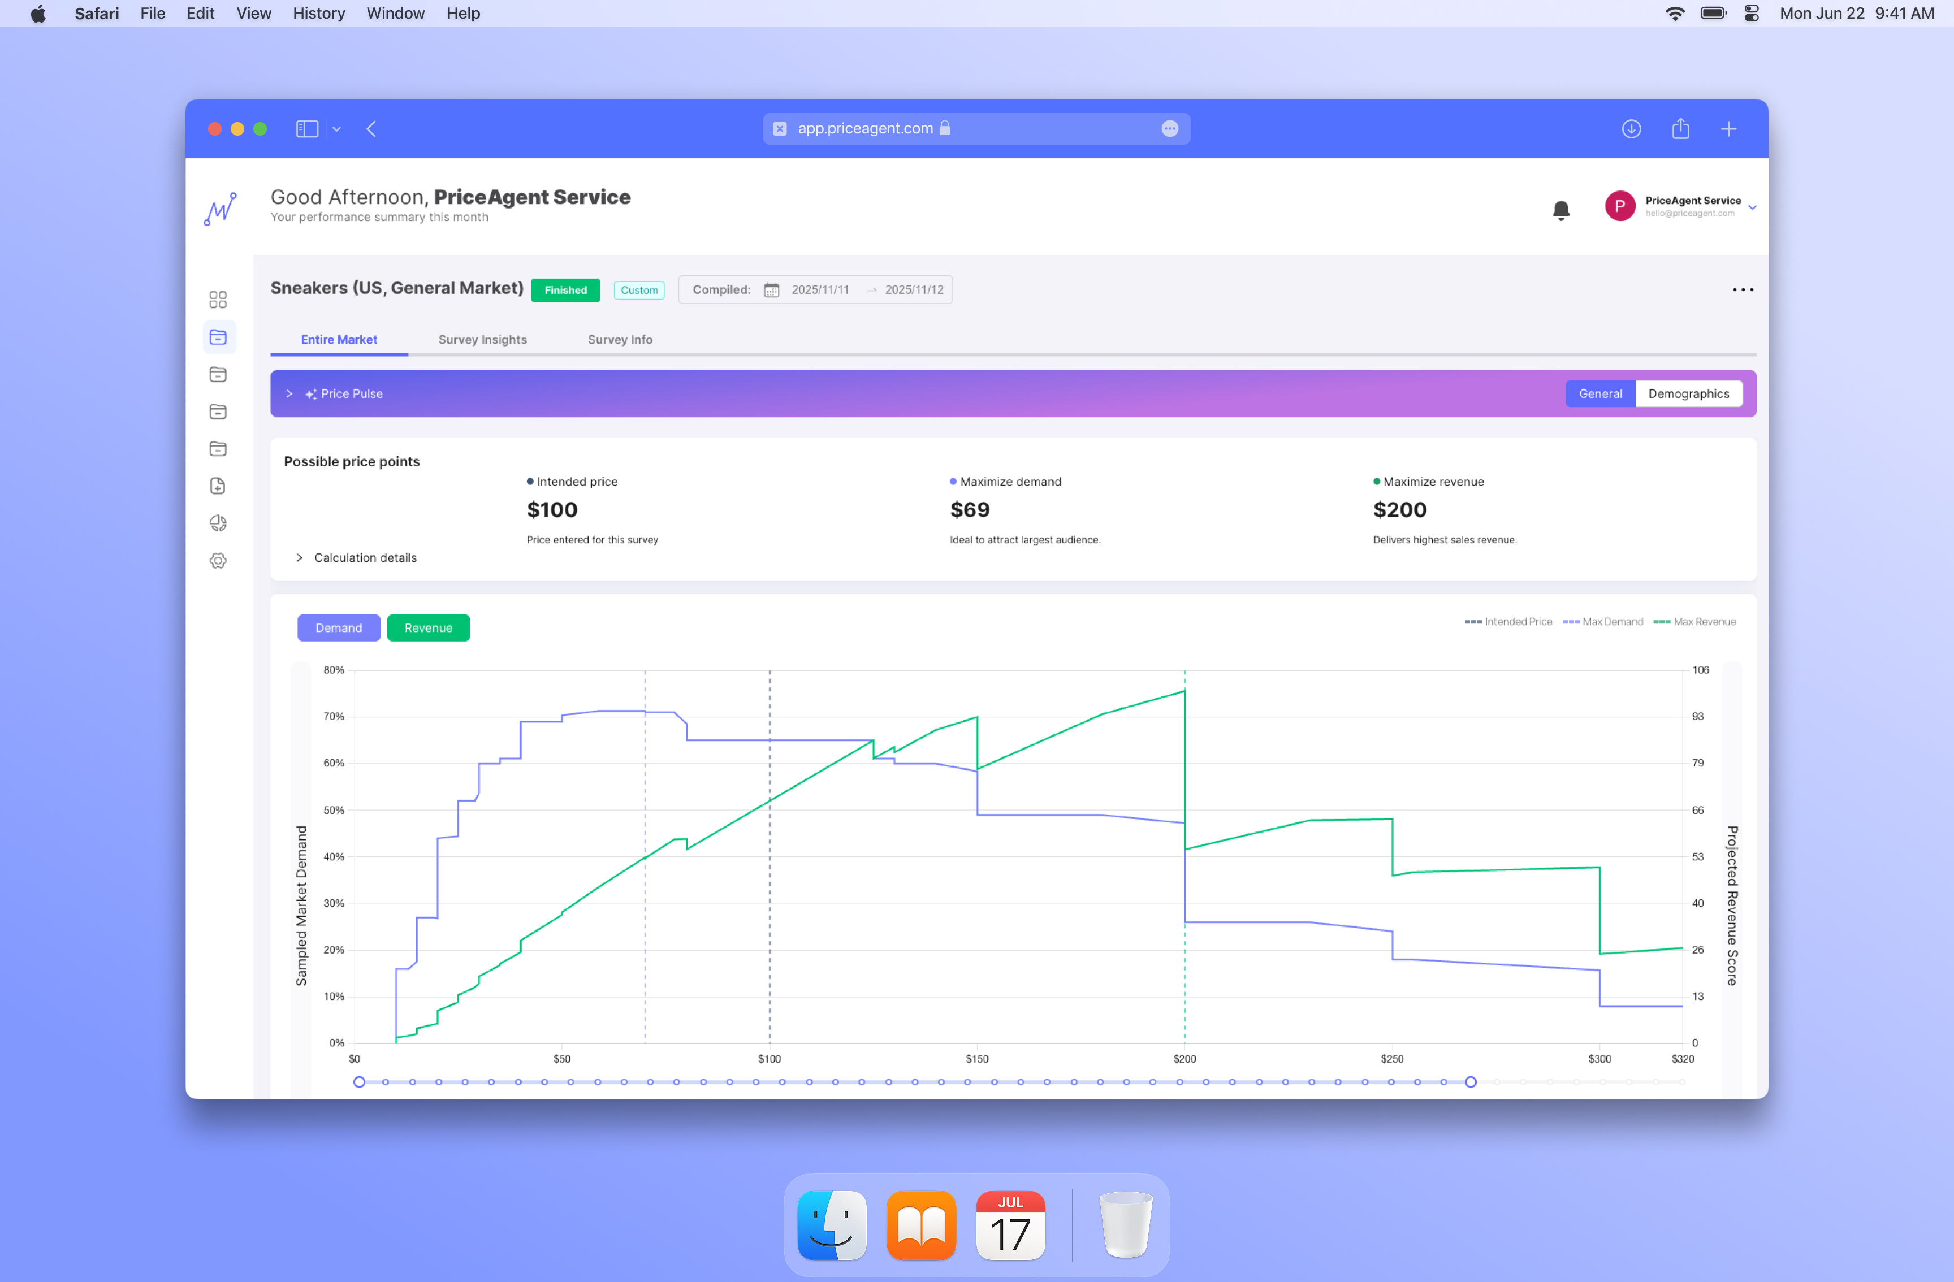Image resolution: width=1954 pixels, height=1282 pixels.
Task: Expand the Price Pulse panel
Action: (x=289, y=394)
